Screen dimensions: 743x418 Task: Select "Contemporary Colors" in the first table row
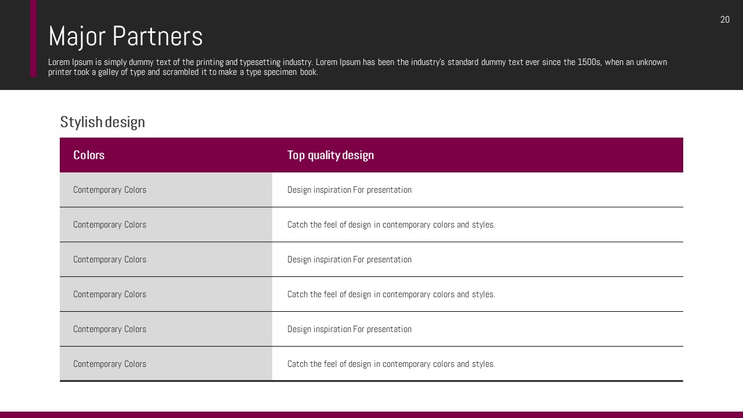pyautogui.click(x=110, y=190)
